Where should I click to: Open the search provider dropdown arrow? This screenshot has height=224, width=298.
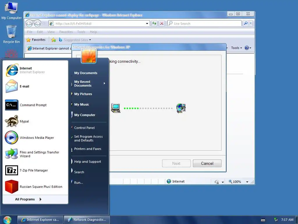point(251,23)
